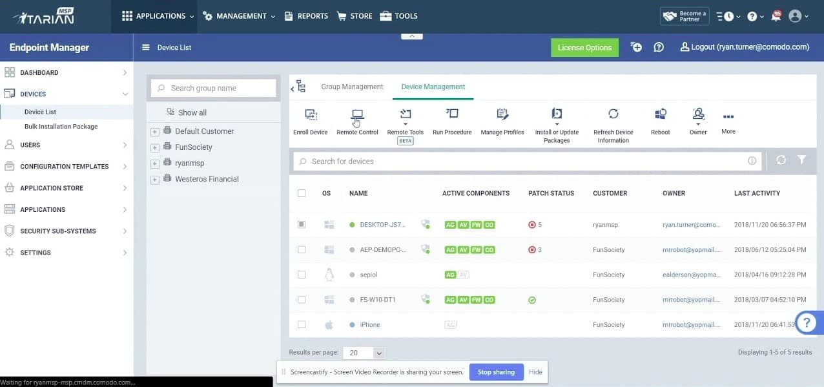Switch to the Group Management tab
The image size is (824, 387).
[352, 87]
